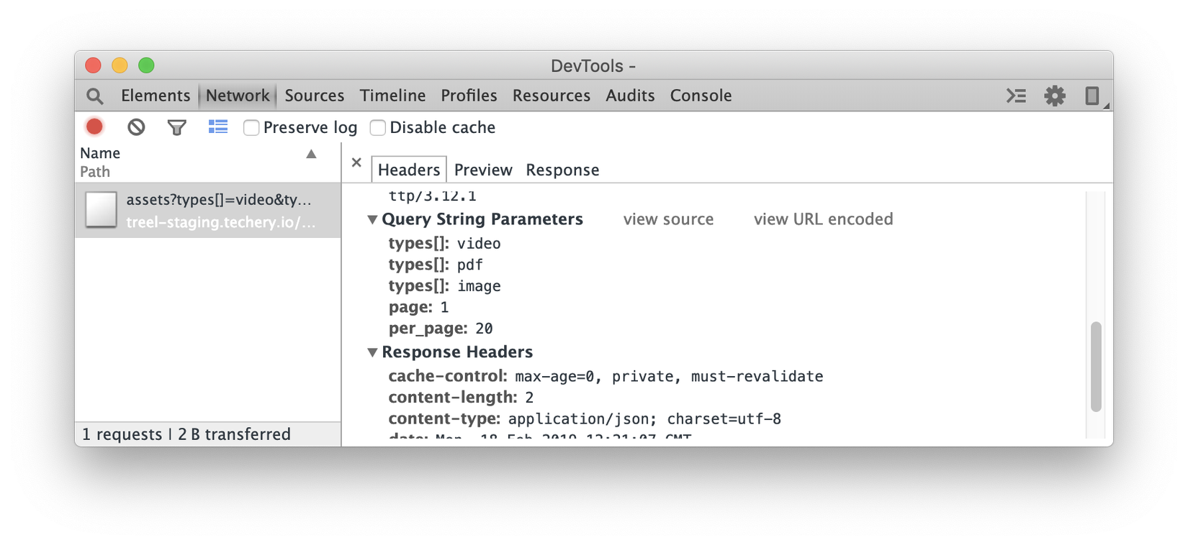The image size is (1188, 545).
Task: Collapse the Query String Parameters section
Action: 372,220
